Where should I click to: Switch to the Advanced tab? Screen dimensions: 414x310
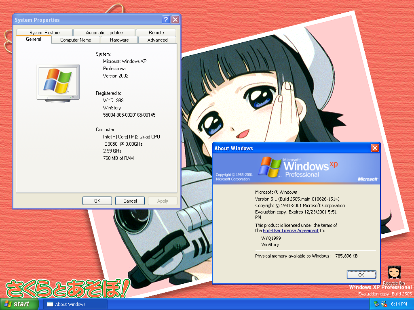[x=157, y=40]
